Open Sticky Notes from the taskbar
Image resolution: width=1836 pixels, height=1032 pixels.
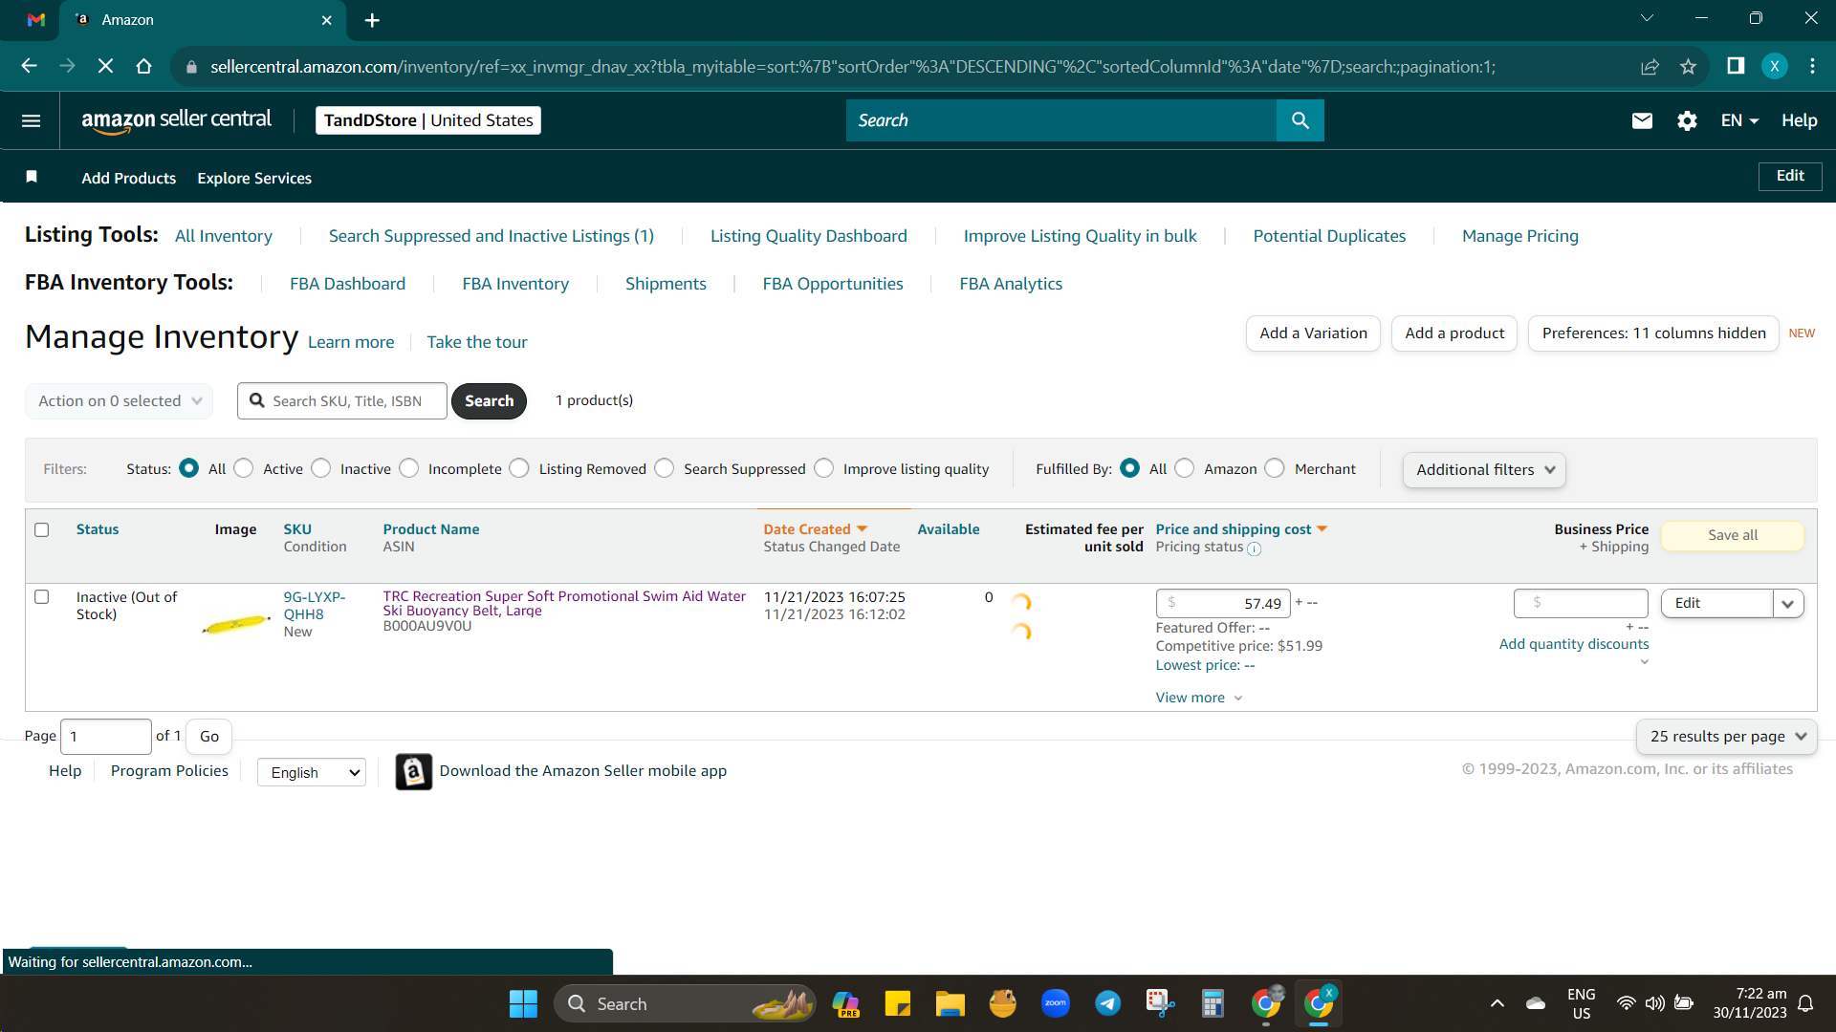pyautogui.click(x=897, y=1003)
